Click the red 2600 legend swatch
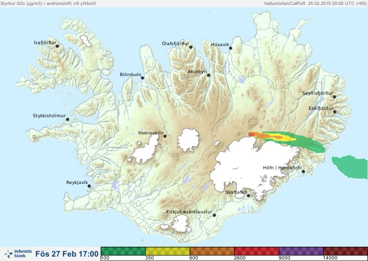The width and height of the screenshot is (368, 261). pyautogui.click(x=257, y=251)
